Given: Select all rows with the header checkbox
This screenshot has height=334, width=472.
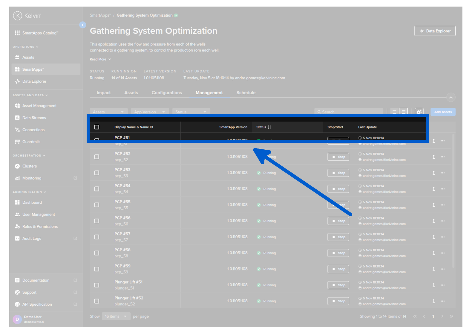Looking at the screenshot, I should tap(97, 127).
